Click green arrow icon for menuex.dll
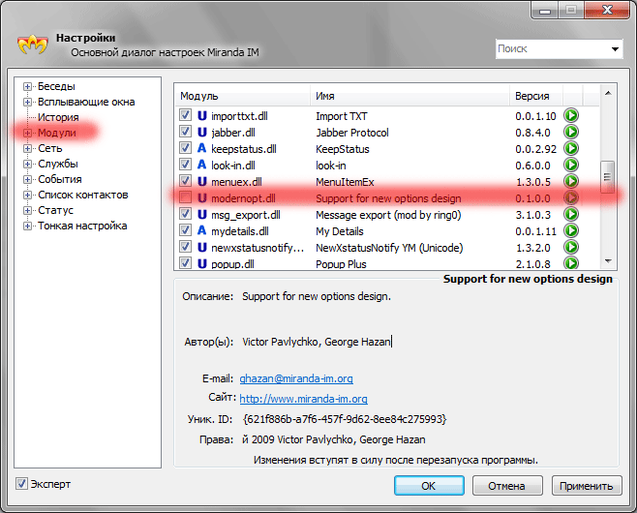This screenshot has height=513, width=637. tap(571, 181)
